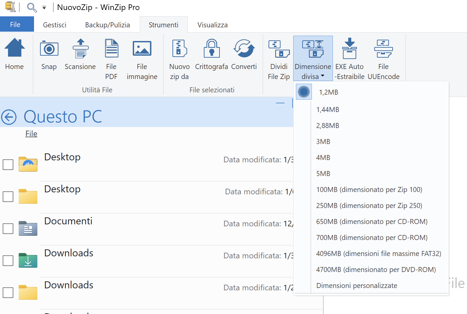Switch to the Visualizza tab
The image size is (467, 314).
(x=212, y=25)
